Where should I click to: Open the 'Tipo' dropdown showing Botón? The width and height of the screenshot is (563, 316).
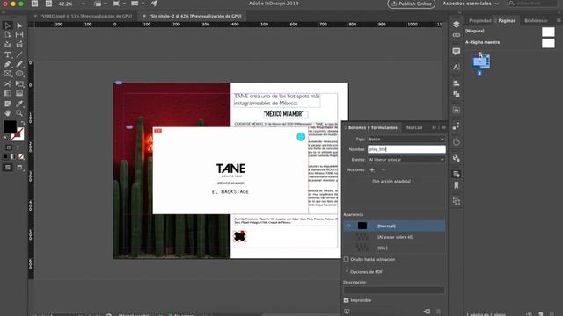click(x=406, y=139)
